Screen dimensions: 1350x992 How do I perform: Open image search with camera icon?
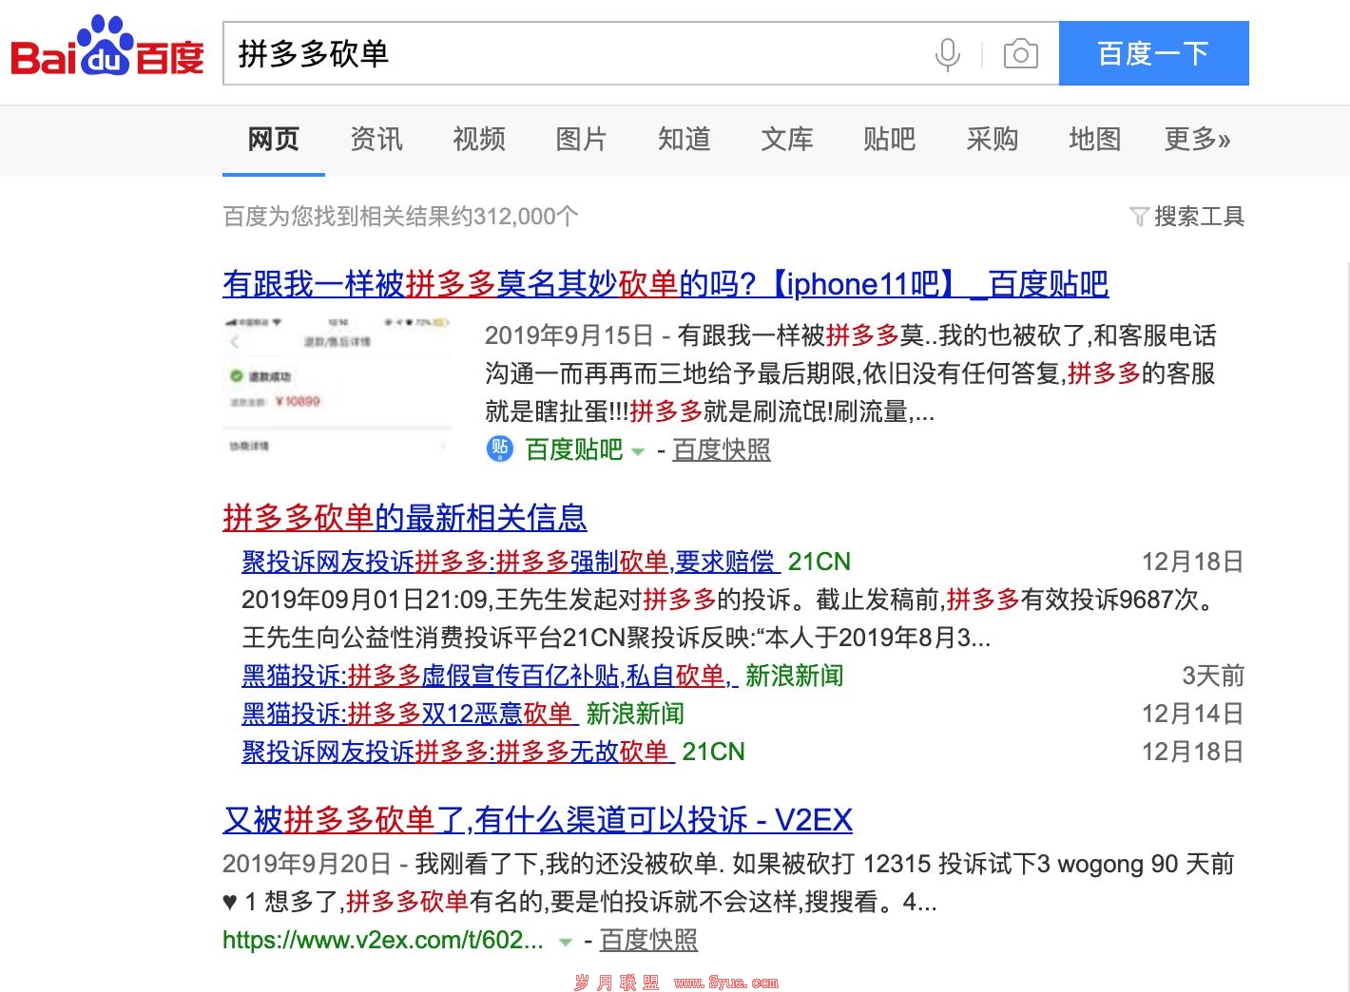click(1020, 54)
